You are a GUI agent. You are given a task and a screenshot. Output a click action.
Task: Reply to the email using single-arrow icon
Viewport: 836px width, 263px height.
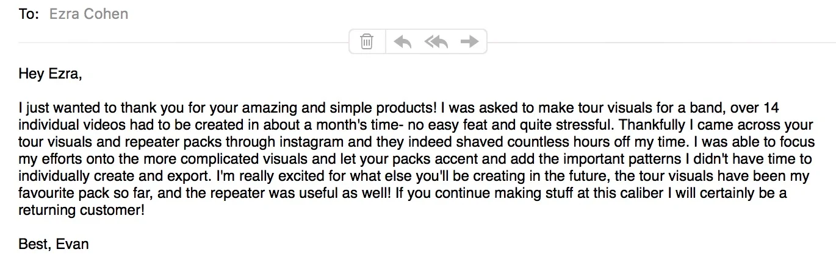(x=402, y=41)
